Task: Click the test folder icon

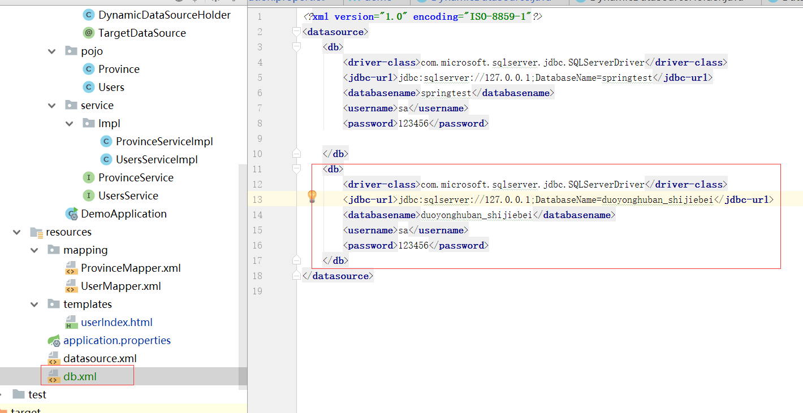Action: click(x=19, y=394)
